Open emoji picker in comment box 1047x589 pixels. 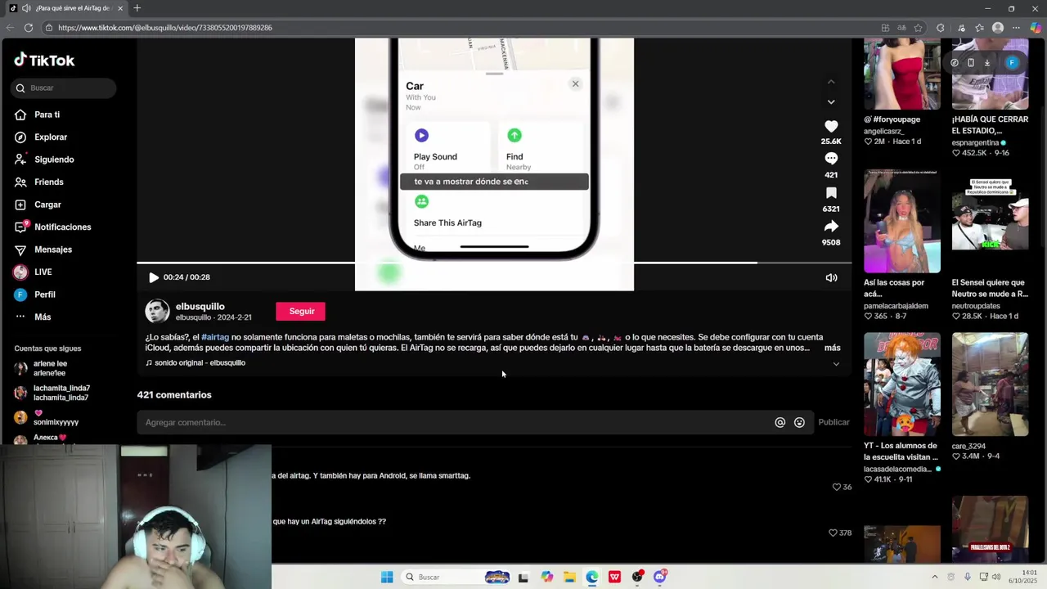pos(799,422)
